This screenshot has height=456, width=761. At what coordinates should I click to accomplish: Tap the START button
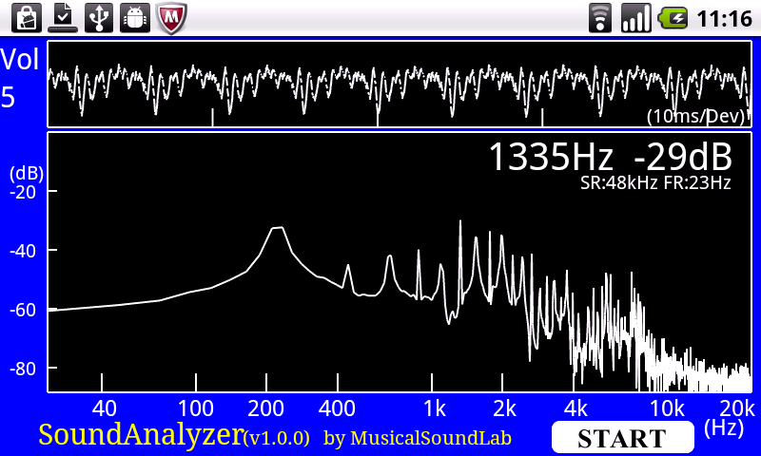623,438
